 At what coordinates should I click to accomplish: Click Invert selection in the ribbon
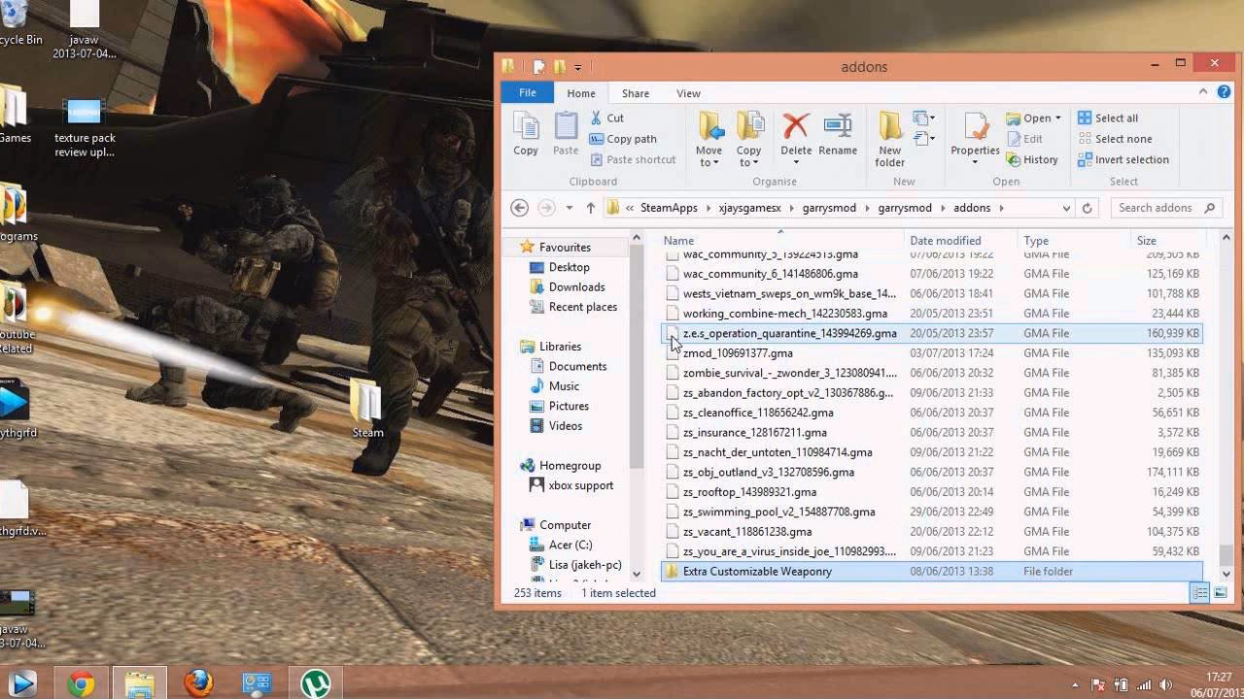[1123, 159]
